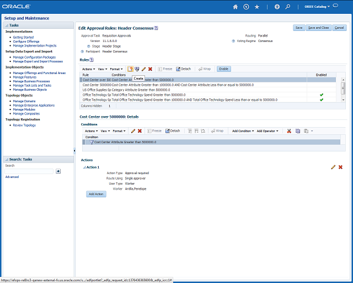The width and height of the screenshot is (353, 283).
Task: Click the Enable button in Rules toolbar
Action: [224, 69]
